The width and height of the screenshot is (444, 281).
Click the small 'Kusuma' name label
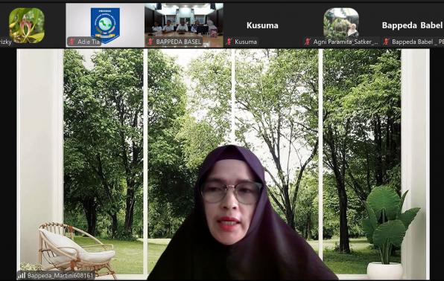(x=246, y=42)
